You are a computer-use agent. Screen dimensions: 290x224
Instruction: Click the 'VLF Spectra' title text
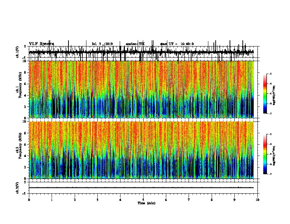click(41, 44)
